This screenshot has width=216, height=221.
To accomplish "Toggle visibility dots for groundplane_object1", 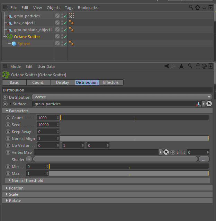I will 62,29.
